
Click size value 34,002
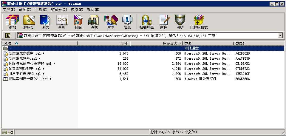pyautogui.click(x=123, y=69)
